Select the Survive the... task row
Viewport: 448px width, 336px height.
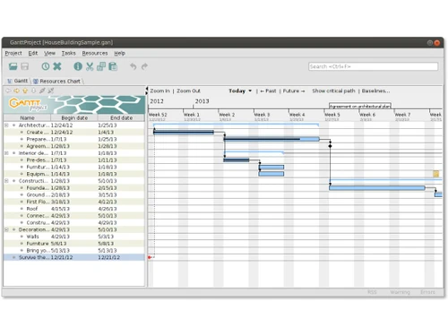pyautogui.click(x=74, y=257)
